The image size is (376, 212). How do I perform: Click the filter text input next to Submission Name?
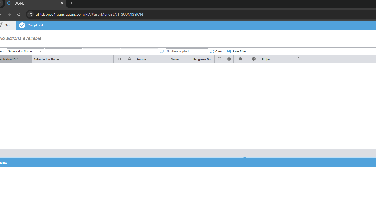coord(64,51)
